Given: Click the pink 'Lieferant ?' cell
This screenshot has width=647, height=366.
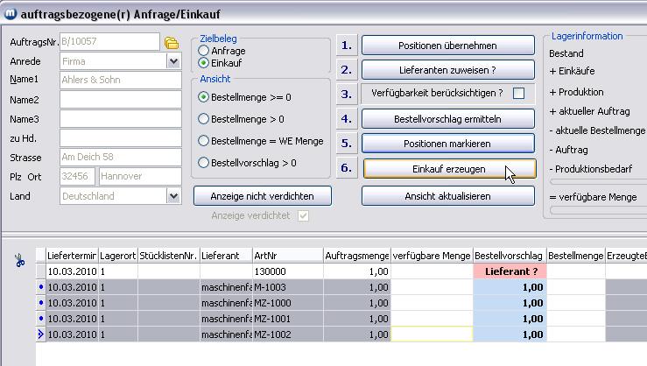Looking at the screenshot, I should point(510,271).
